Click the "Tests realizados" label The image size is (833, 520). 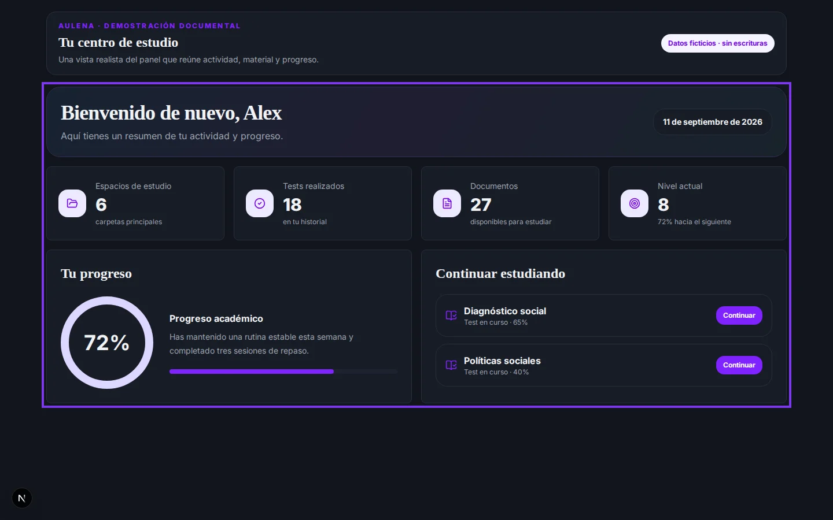point(314,186)
